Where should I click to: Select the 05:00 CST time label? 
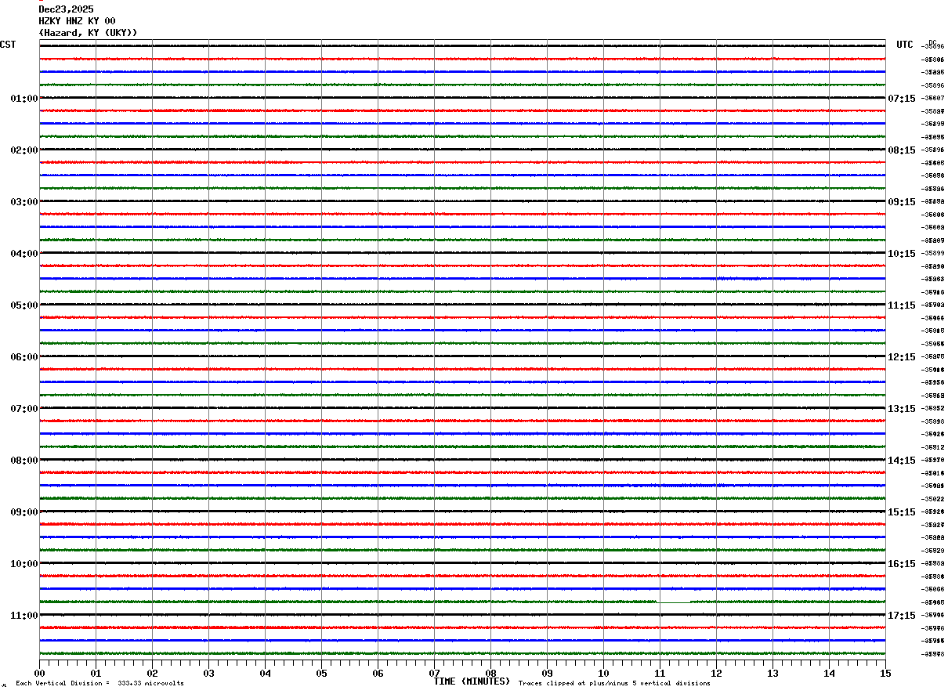(x=24, y=305)
